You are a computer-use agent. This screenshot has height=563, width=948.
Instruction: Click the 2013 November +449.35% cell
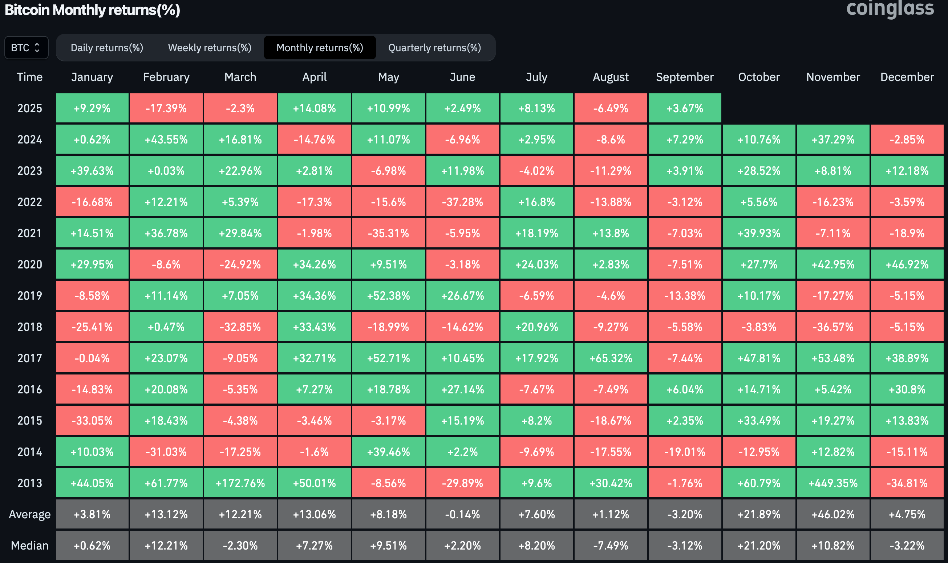point(832,483)
